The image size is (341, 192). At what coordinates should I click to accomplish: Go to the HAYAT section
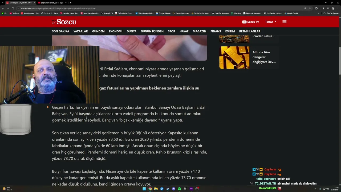pos(184,31)
